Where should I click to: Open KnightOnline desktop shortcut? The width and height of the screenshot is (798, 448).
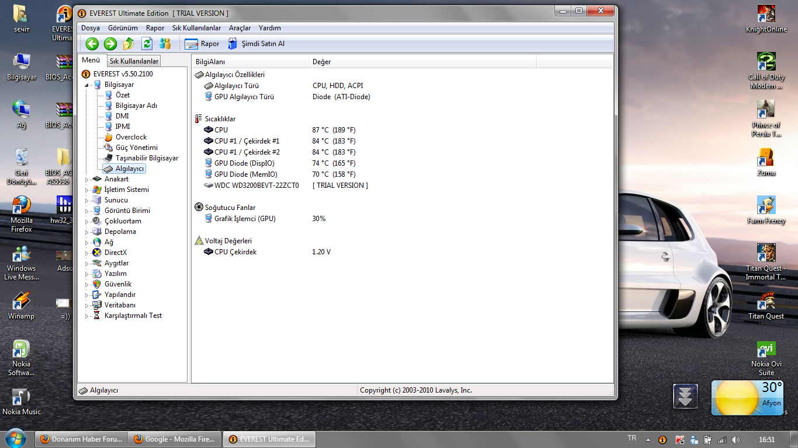tap(766, 19)
